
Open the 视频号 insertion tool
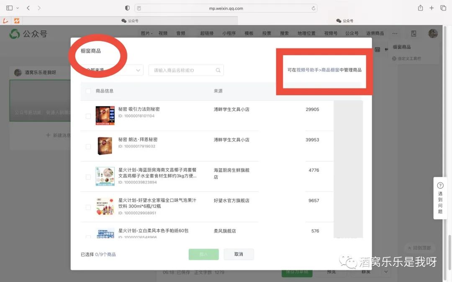coord(330,33)
